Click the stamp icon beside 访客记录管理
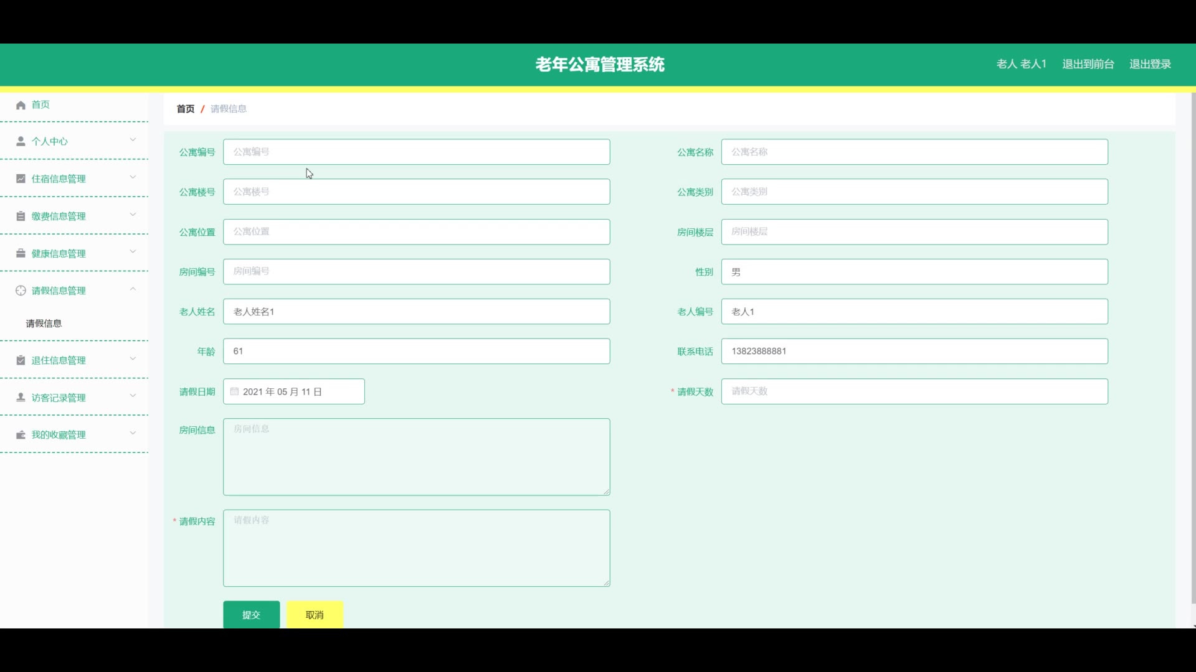Screen dimensions: 1196x672 click(21, 398)
